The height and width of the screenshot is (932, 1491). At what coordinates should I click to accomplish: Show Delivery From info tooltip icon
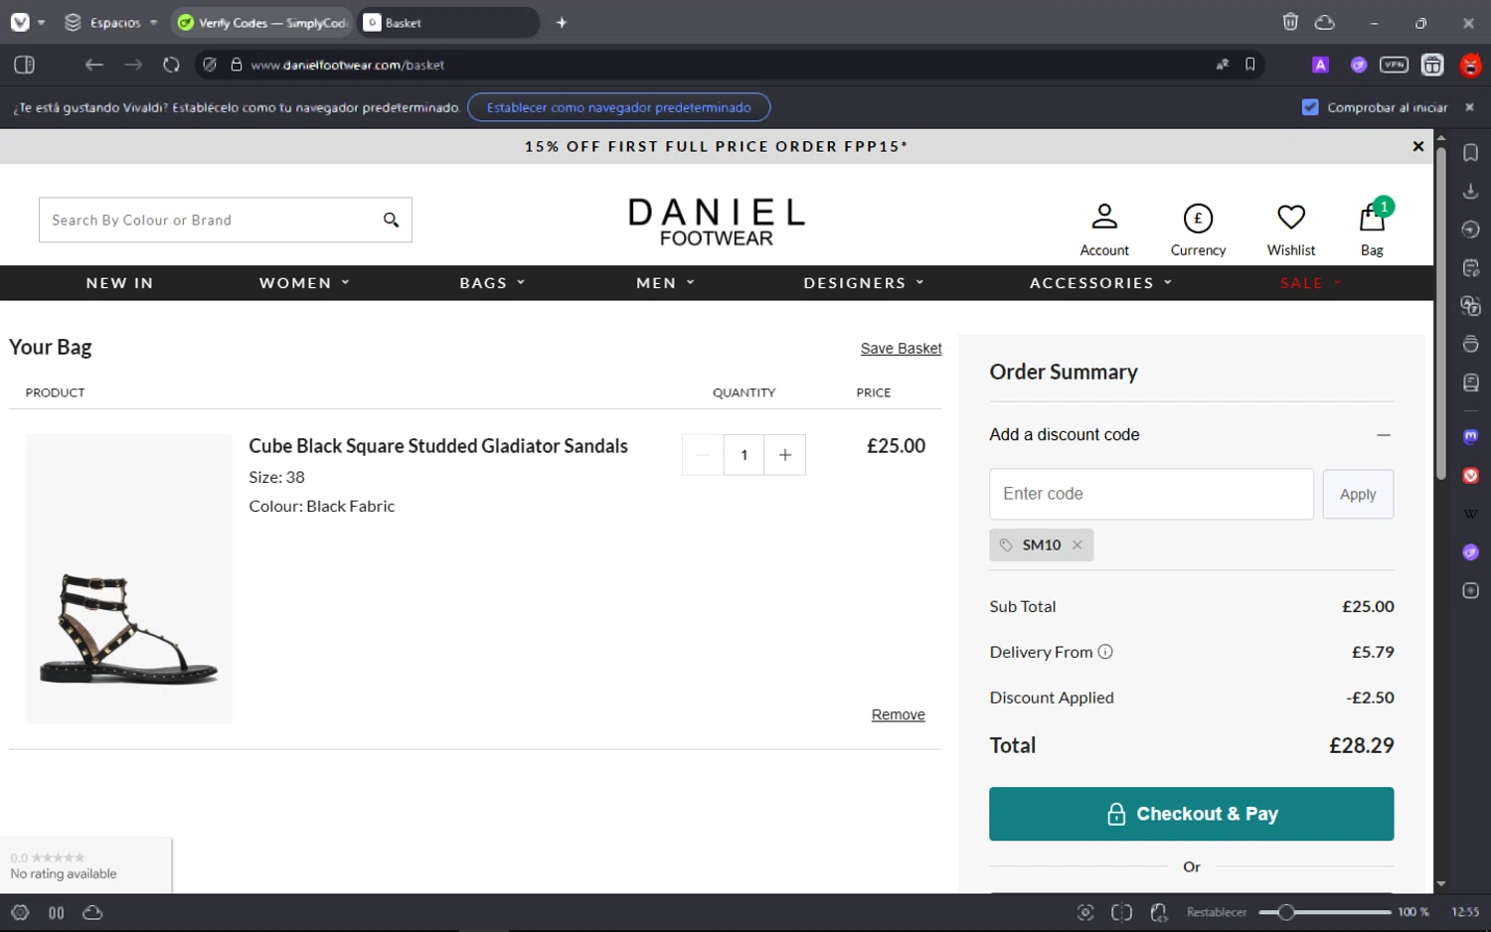point(1105,652)
